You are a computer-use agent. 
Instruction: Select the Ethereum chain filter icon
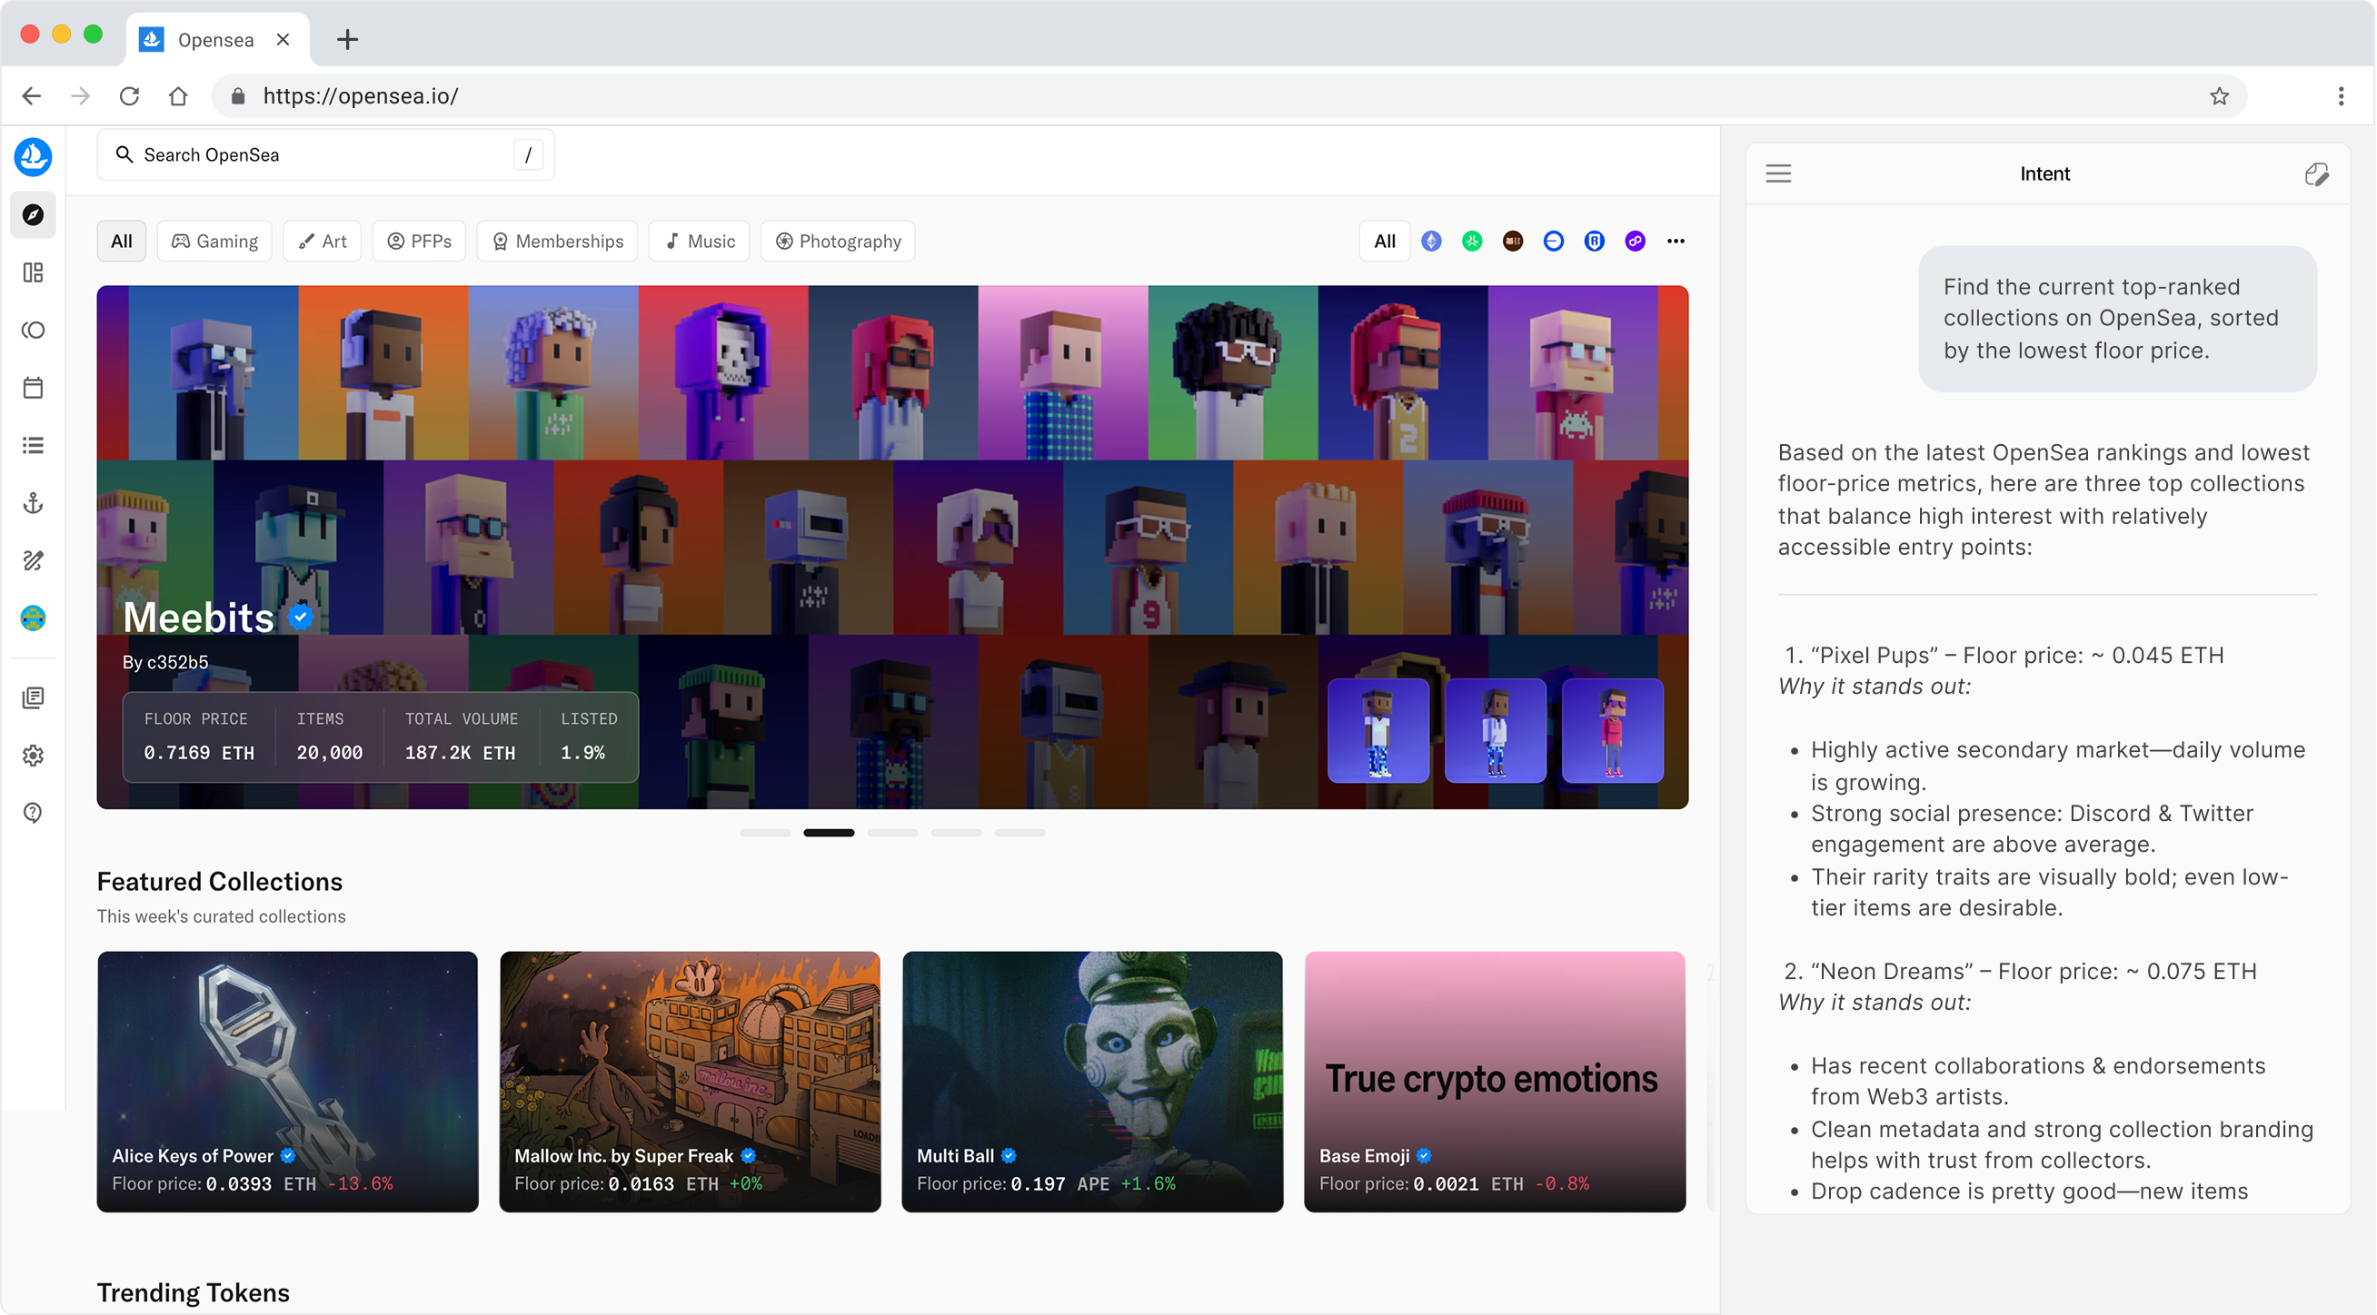point(1431,242)
